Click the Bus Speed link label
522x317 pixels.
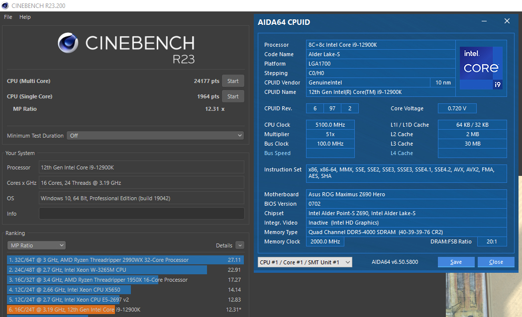pos(277,153)
